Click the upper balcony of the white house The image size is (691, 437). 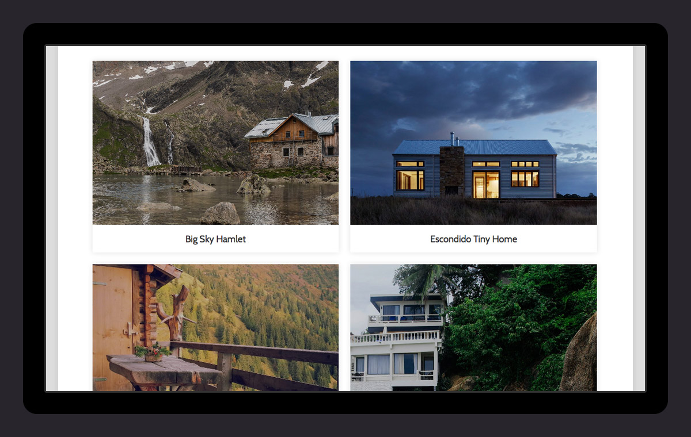click(406, 318)
